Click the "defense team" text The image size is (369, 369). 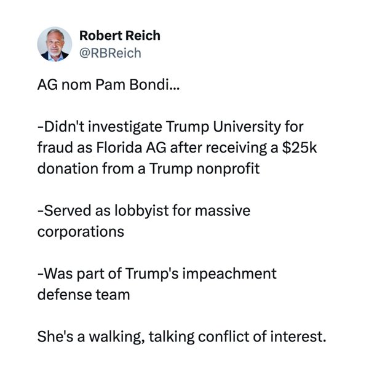point(84,295)
